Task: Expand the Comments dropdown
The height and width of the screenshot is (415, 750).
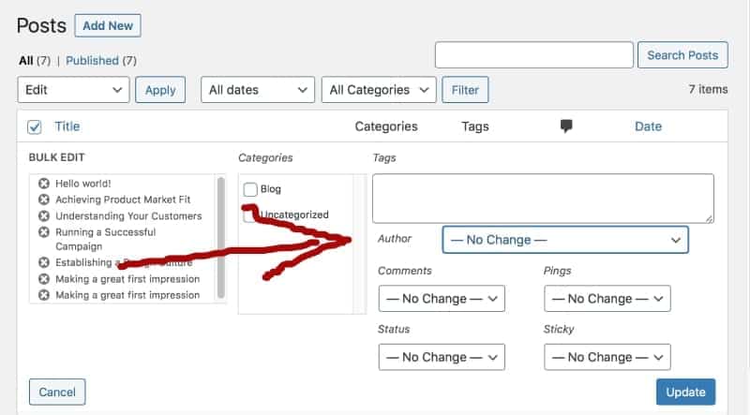Action: [x=442, y=299]
